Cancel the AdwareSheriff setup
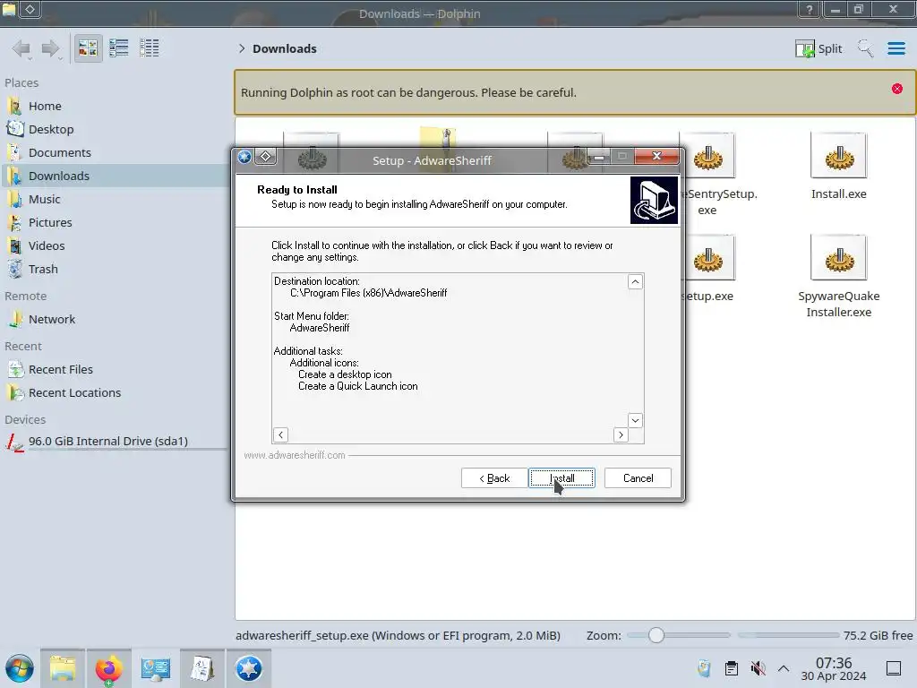The height and width of the screenshot is (688, 917). (x=638, y=478)
